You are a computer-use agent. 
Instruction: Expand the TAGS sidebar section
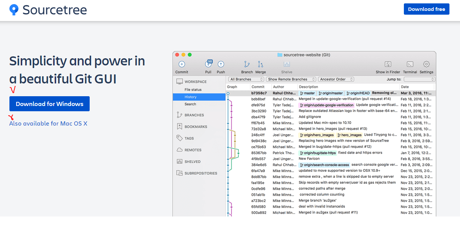[189, 139]
